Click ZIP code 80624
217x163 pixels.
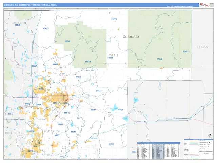point(99,91)
